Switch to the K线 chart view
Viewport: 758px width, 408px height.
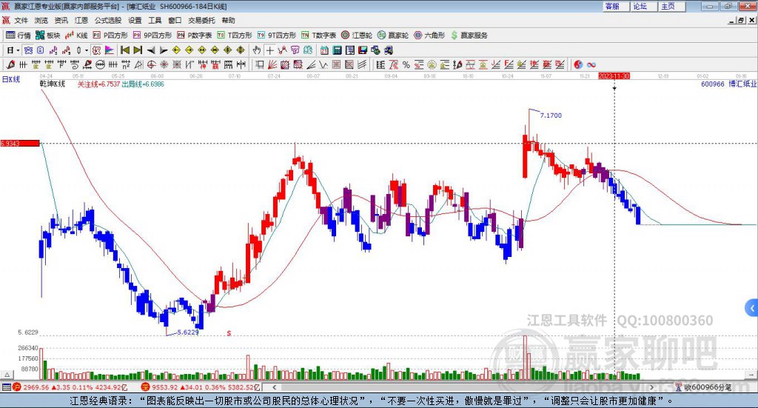pyautogui.click(x=76, y=36)
